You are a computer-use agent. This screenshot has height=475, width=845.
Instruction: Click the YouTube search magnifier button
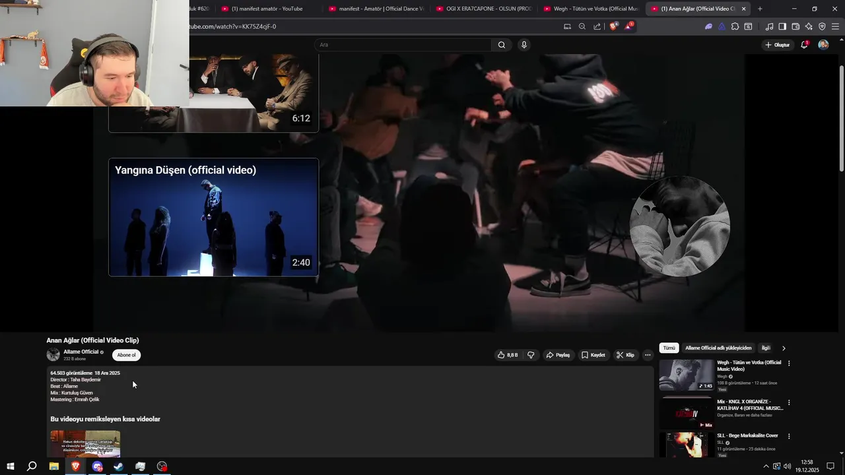pos(502,45)
